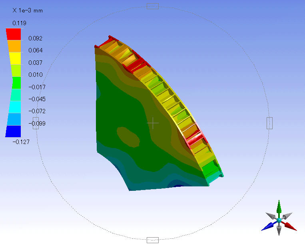This screenshot has height=246, width=305.
Task: Click the maximum legend value 0.119
Action: [19, 23]
